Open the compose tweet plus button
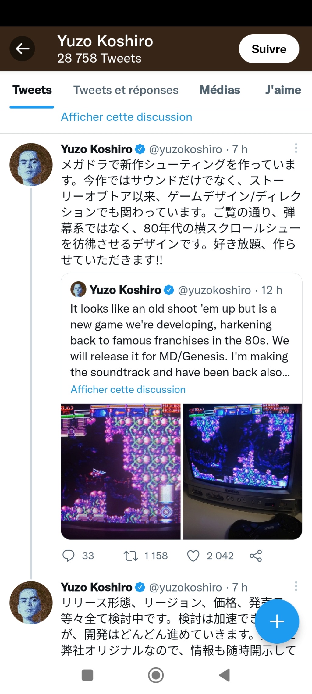Image resolution: width=312 pixels, height=694 pixels. tap(277, 621)
